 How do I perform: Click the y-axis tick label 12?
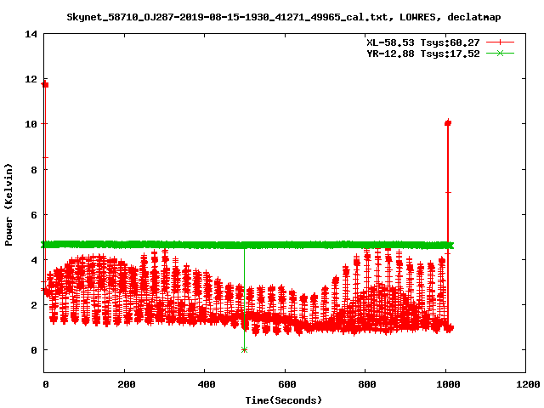click(31, 79)
